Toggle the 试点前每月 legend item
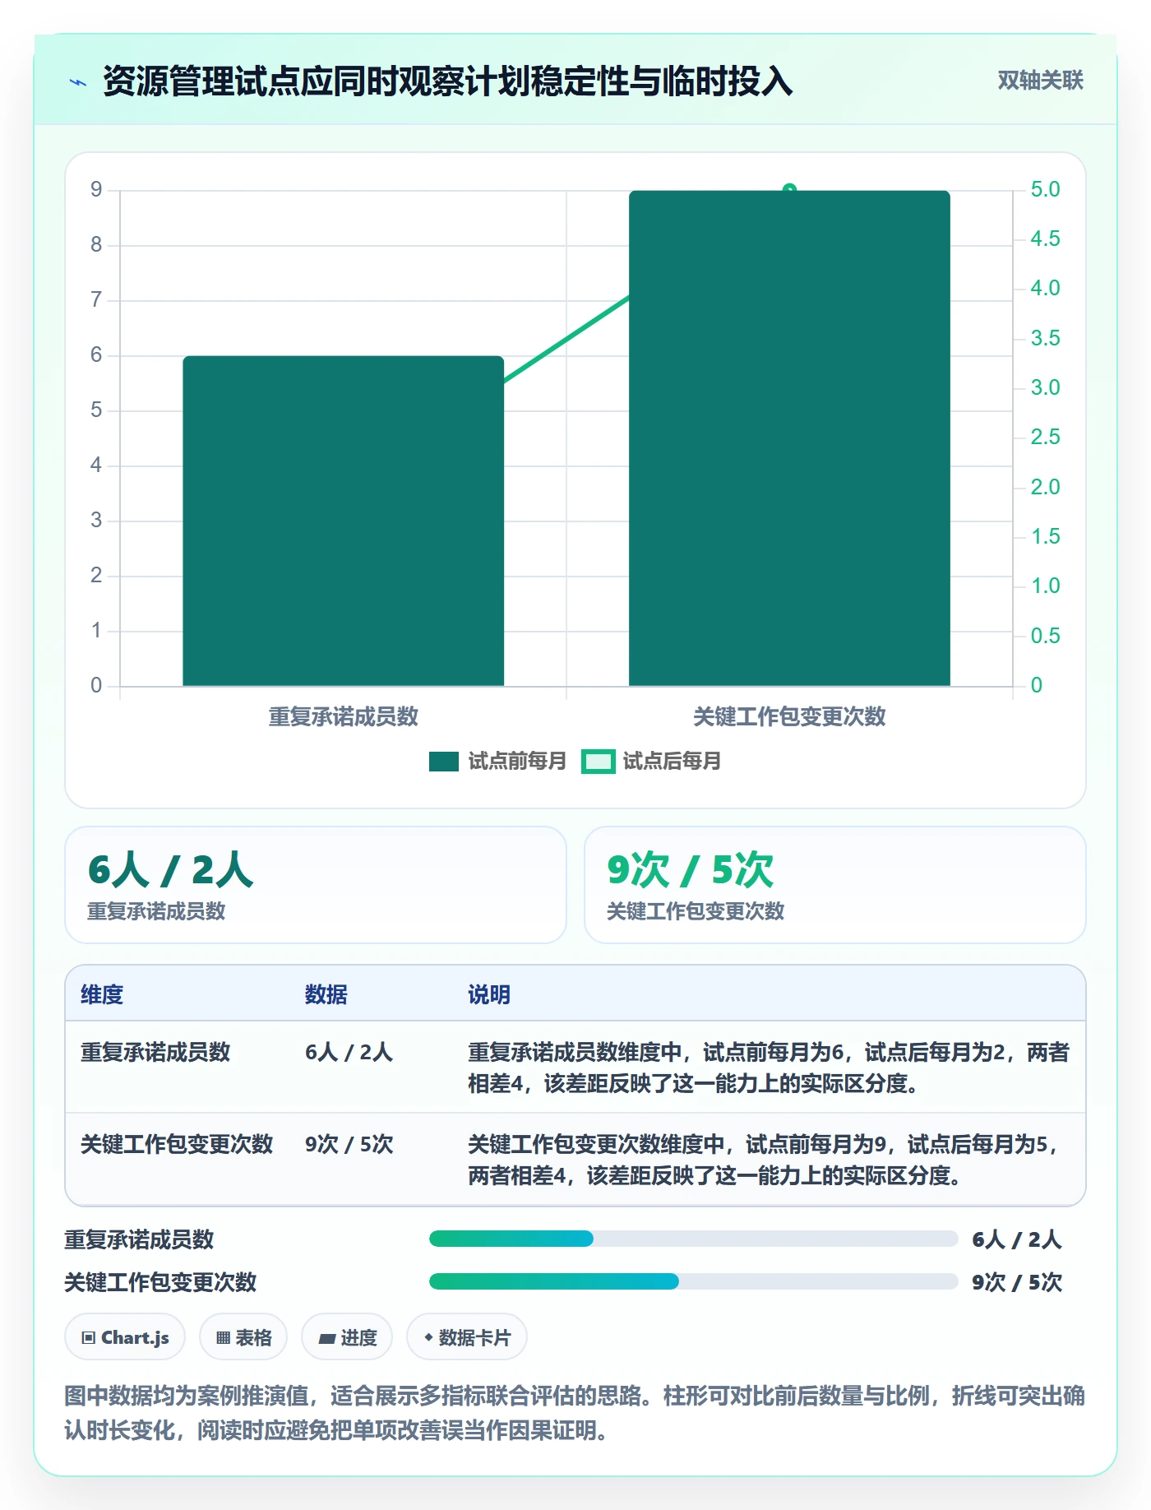The width and height of the screenshot is (1151, 1510). [497, 762]
